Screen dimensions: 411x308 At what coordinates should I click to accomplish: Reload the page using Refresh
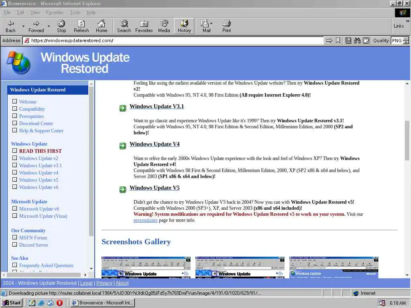(81, 26)
